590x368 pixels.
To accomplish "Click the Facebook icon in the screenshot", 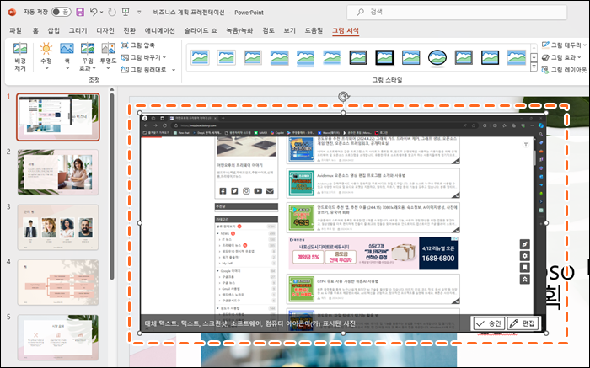I will [223, 191].
